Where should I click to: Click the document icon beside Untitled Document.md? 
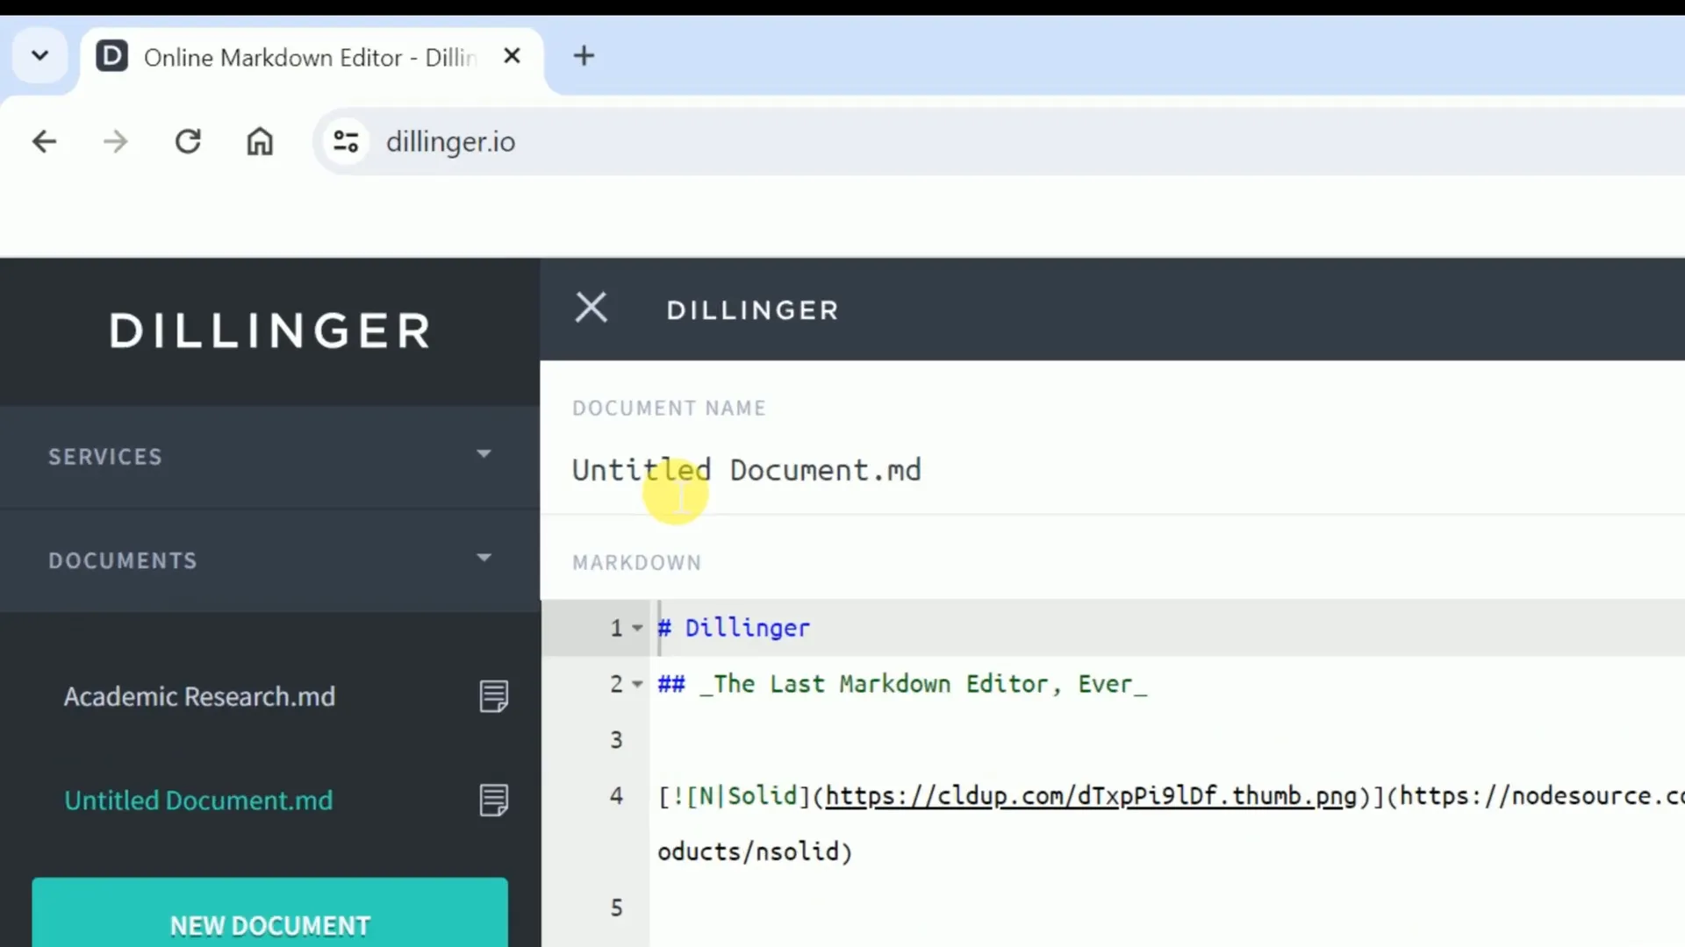pos(493,800)
